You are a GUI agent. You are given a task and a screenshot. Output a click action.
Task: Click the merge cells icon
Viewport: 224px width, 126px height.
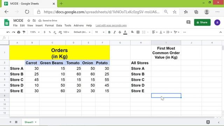tap(143, 32)
